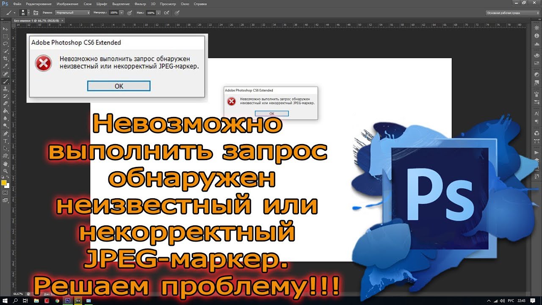Select the Move tool

point(6,29)
